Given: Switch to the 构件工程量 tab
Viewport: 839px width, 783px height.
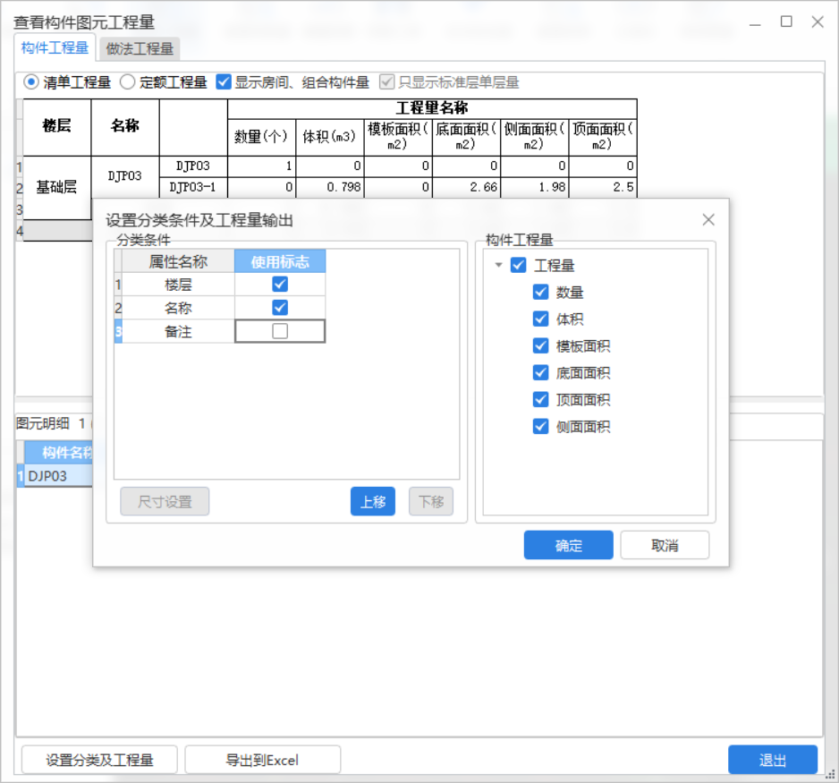Looking at the screenshot, I should [x=55, y=48].
